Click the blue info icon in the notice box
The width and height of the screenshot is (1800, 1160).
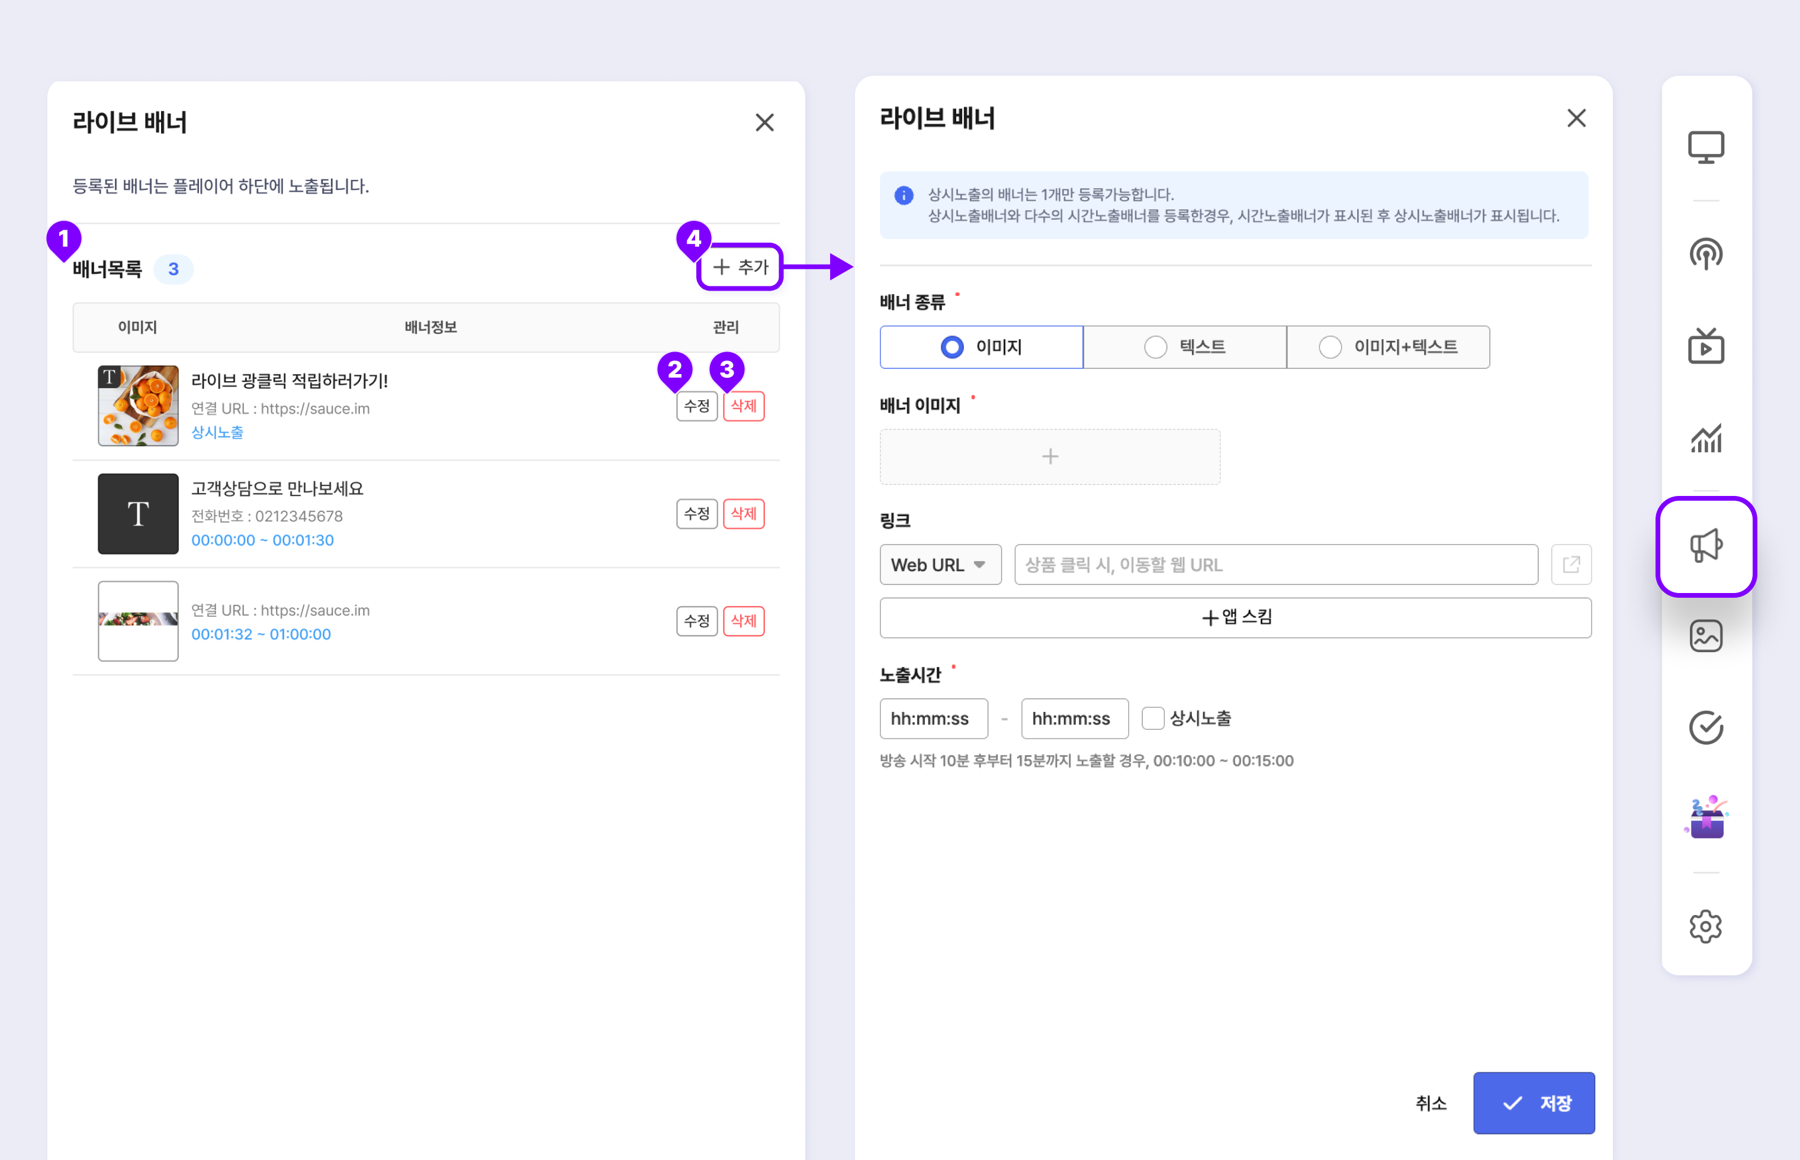(904, 195)
